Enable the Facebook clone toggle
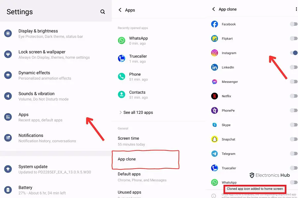 click(x=293, y=24)
